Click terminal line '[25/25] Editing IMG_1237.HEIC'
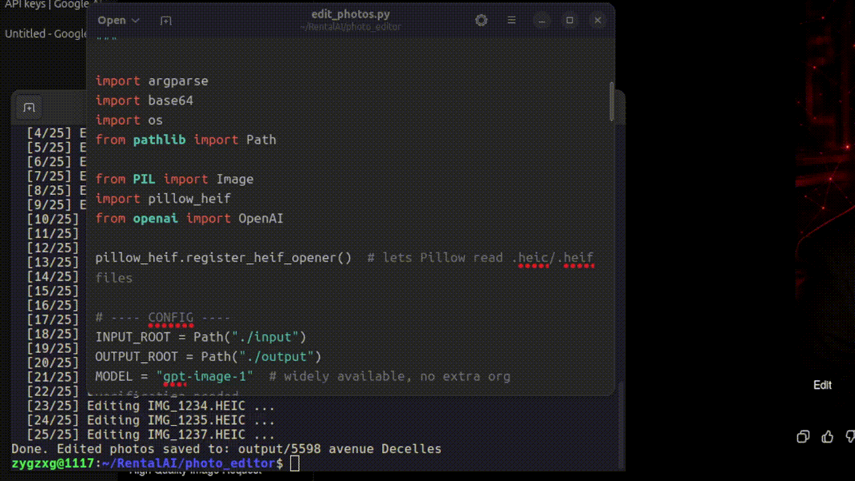This screenshot has width=855, height=481. click(x=150, y=434)
